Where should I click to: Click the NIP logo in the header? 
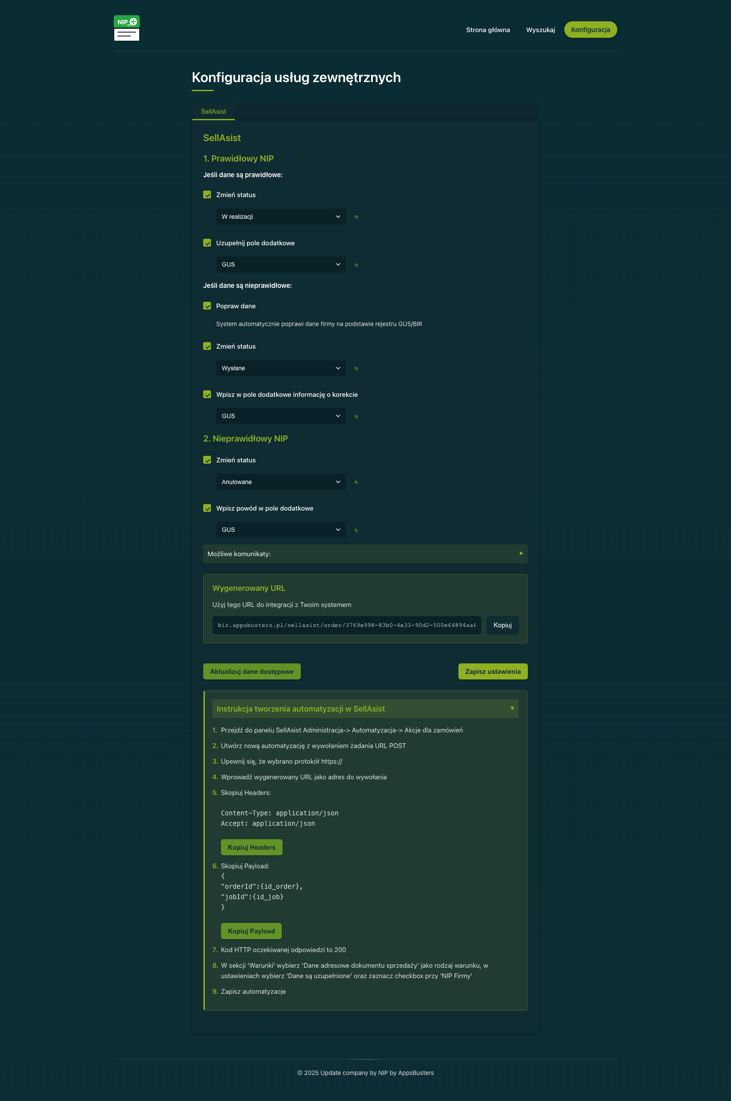pyautogui.click(x=126, y=28)
